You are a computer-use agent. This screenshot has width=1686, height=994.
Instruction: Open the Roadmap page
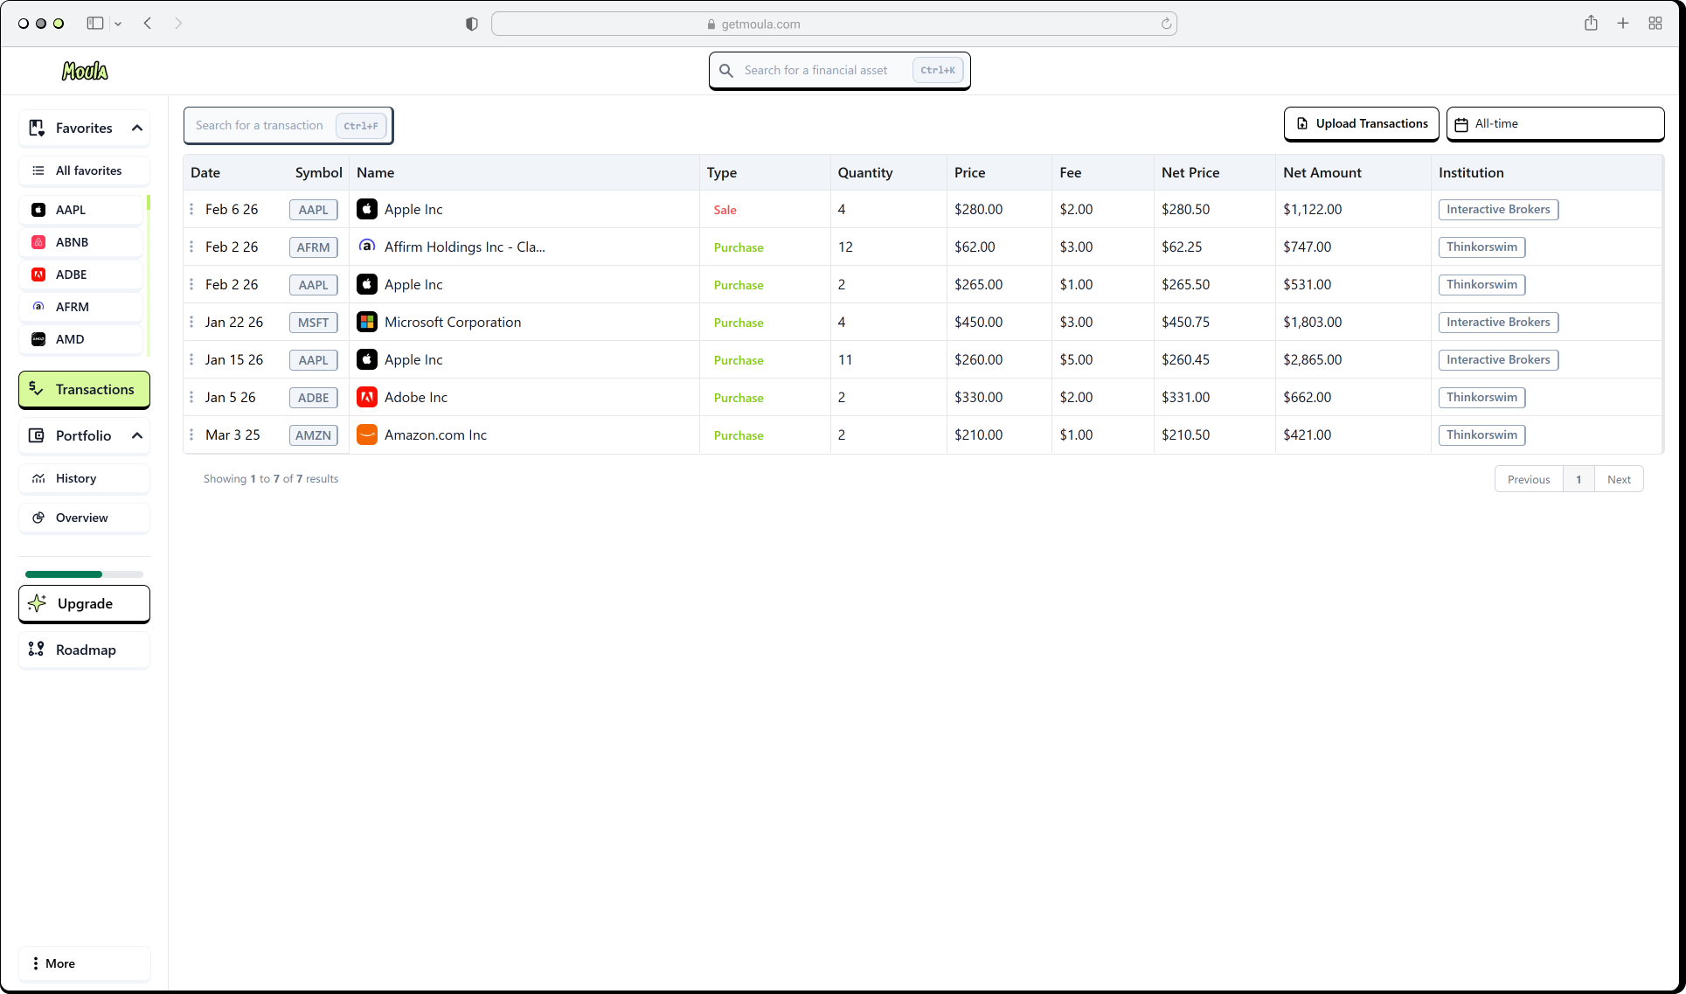(x=84, y=650)
